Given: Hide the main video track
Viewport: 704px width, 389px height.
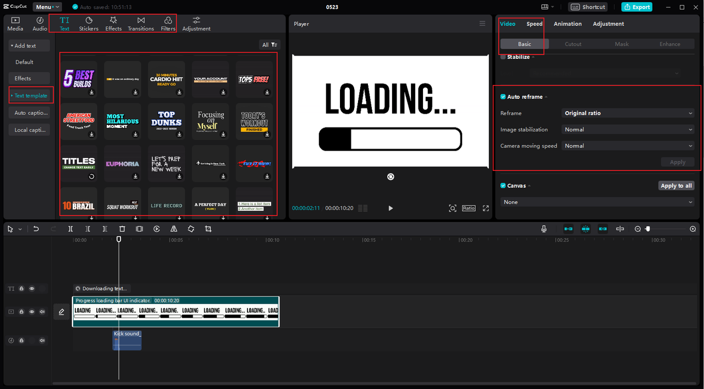Looking at the screenshot, I should 32,312.
